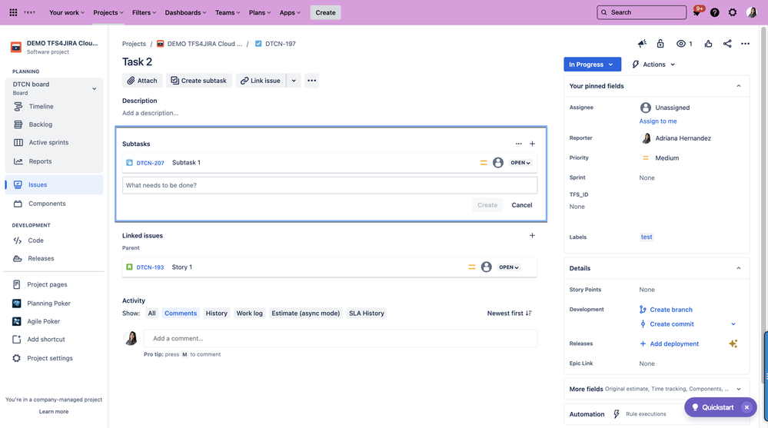Open the In Progress status dropdown

592,64
